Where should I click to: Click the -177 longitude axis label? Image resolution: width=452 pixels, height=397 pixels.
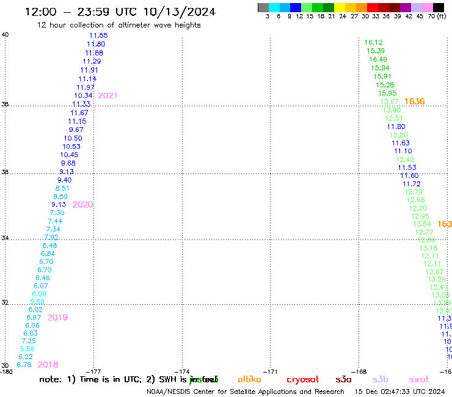click(93, 371)
